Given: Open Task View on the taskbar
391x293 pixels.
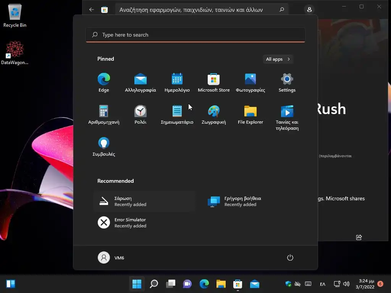Looking at the screenshot, I should (x=171, y=284).
